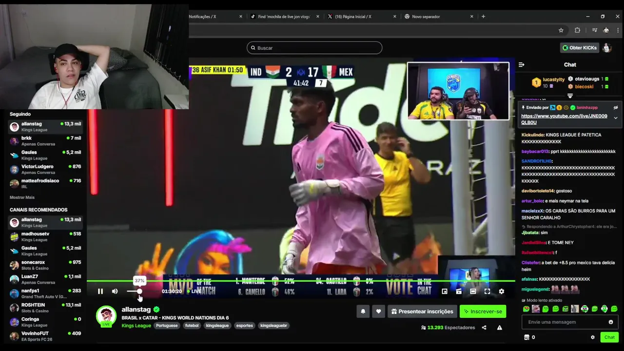Image resolution: width=624 pixels, height=351 pixels.
Task: Open recommended channel Coringa
Action: tap(45, 322)
